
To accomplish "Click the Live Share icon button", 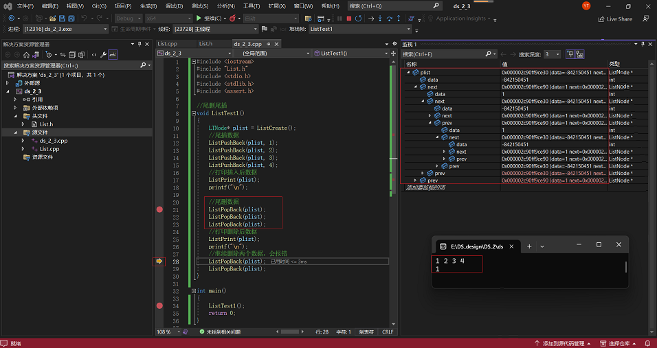I will 615,19.
